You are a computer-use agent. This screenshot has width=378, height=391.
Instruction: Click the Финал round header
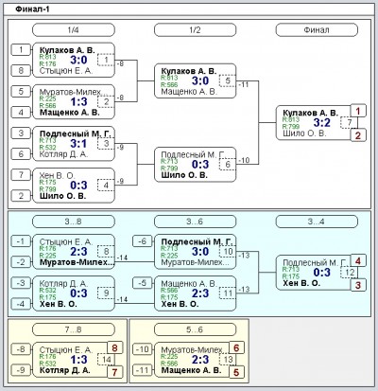pyautogui.click(x=317, y=30)
